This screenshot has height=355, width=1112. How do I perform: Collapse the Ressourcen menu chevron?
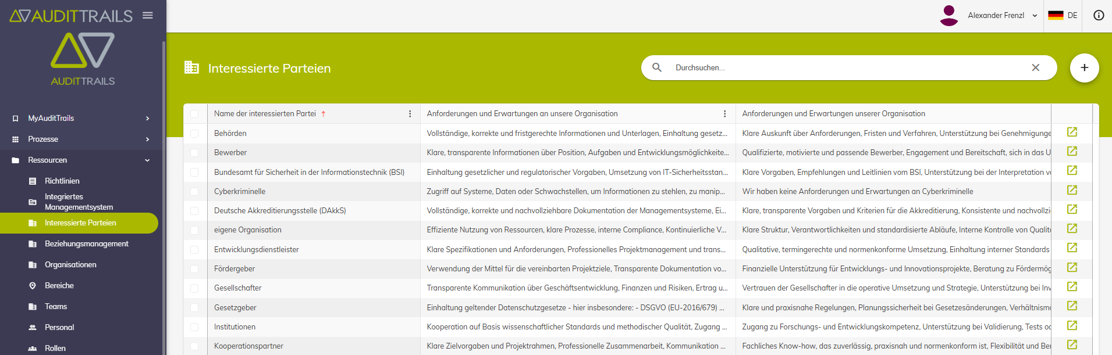[147, 160]
